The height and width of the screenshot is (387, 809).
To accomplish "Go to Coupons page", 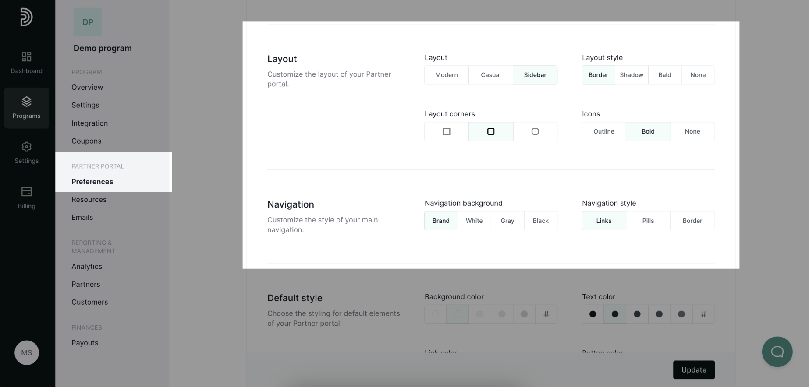I will pyautogui.click(x=86, y=141).
